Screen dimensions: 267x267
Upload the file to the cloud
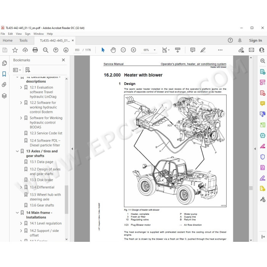click(x=25, y=50)
